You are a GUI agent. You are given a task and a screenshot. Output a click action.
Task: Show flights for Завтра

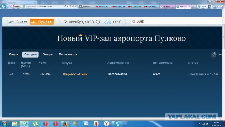click(x=48, y=54)
